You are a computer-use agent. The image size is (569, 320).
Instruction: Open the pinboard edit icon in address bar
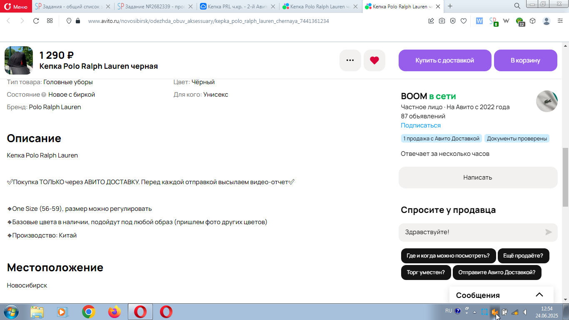coord(431,21)
